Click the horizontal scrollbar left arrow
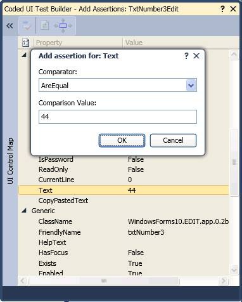The height and width of the screenshot is (302, 242). pos(23,281)
